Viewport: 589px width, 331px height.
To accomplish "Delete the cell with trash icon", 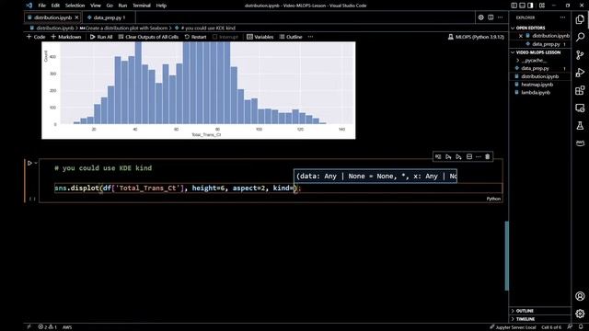I will click(x=487, y=156).
